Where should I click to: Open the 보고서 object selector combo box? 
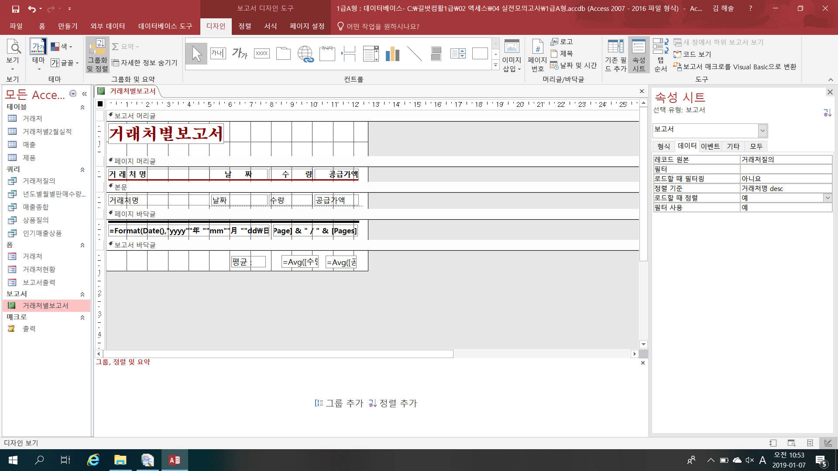[762, 130]
